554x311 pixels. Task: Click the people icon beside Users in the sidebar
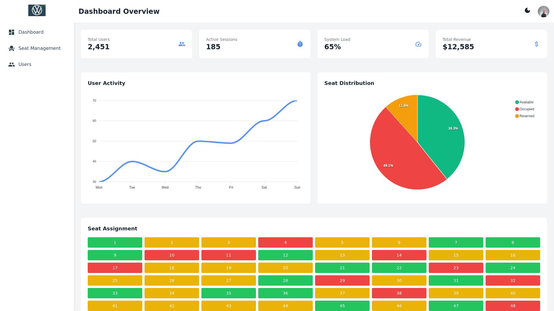[12, 65]
